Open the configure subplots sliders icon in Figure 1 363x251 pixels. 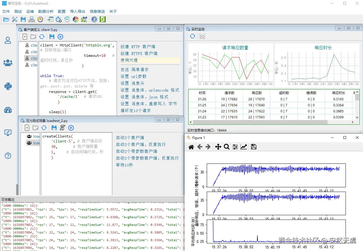click(235, 147)
